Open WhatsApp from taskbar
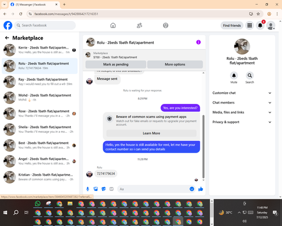Viewport: 282px width, 226px height. click(x=38, y=203)
